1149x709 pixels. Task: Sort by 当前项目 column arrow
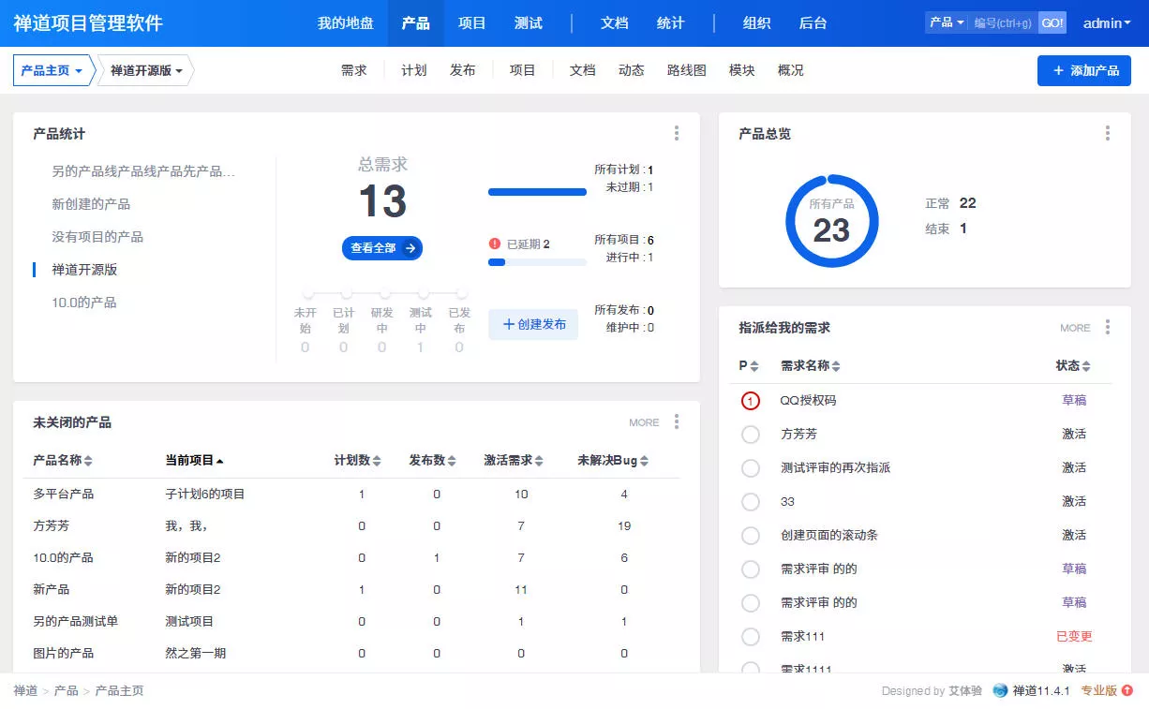click(x=220, y=461)
